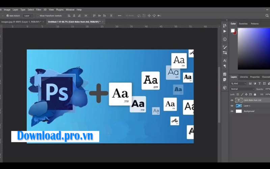270x169 pixels.
Task: Click the align horizontal centers icon
Action: tap(74, 16)
